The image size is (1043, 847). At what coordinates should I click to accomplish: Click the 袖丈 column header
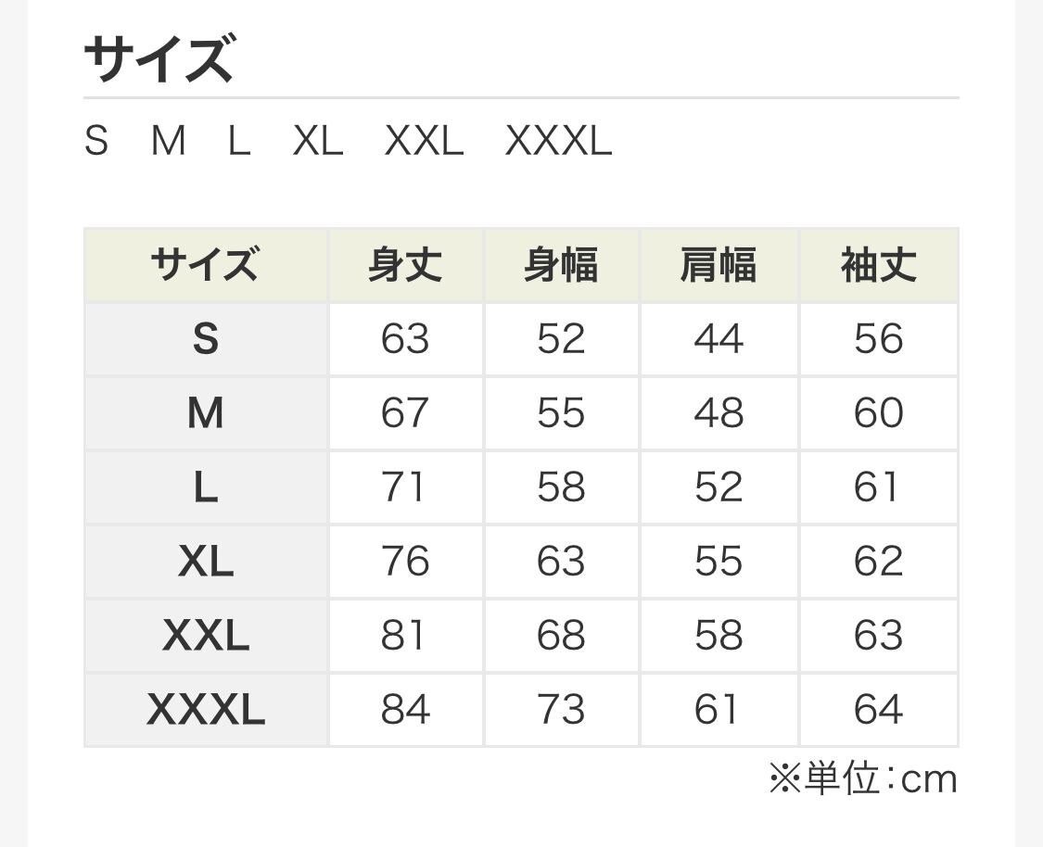pyautogui.click(x=878, y=266)
